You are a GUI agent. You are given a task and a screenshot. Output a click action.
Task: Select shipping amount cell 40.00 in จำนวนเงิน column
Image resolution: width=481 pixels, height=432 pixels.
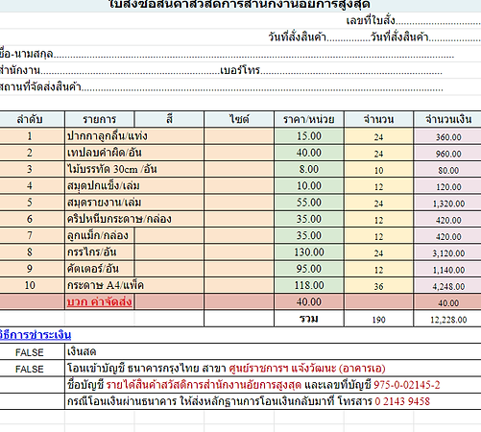pyautogui.click(x=447, y=302)
